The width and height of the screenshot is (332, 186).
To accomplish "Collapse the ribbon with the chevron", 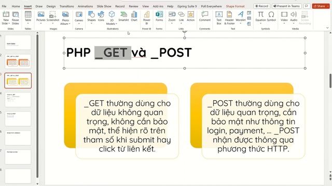I will (x=327, y=28).
